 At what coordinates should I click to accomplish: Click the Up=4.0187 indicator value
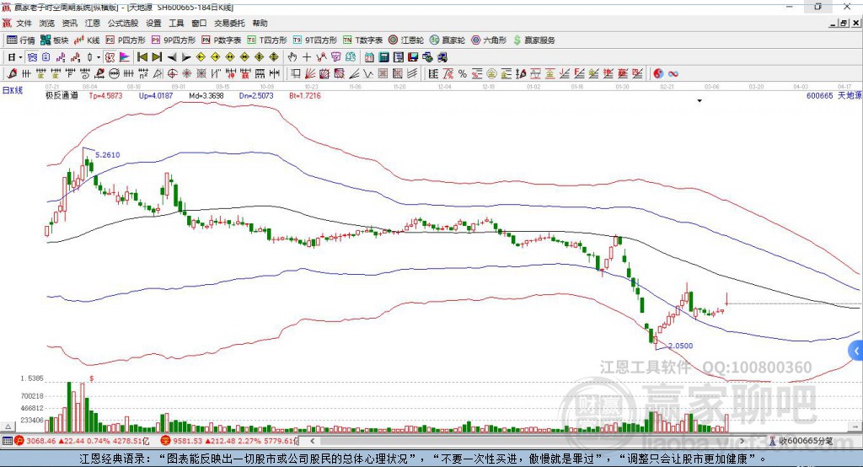[156, 95]
